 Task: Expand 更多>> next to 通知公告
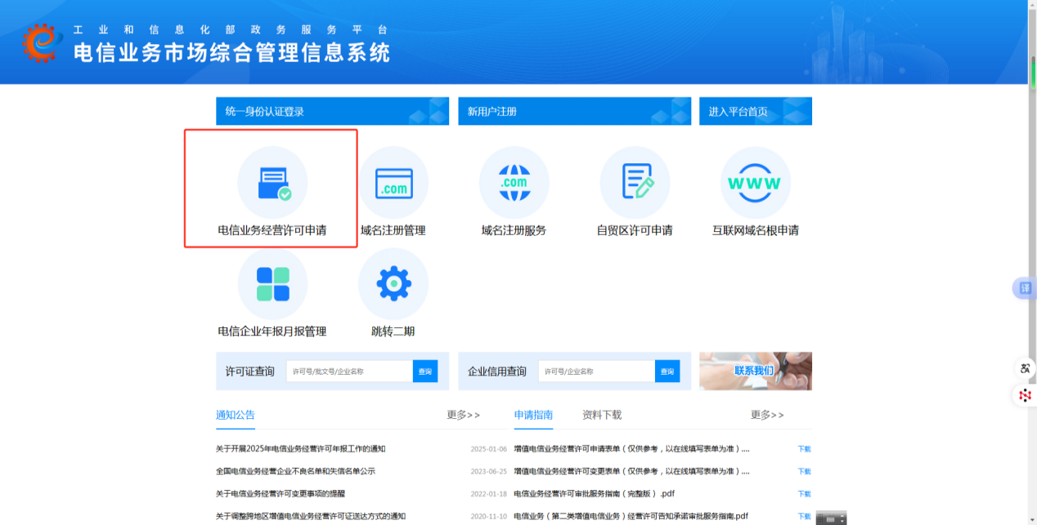[463, 415]
